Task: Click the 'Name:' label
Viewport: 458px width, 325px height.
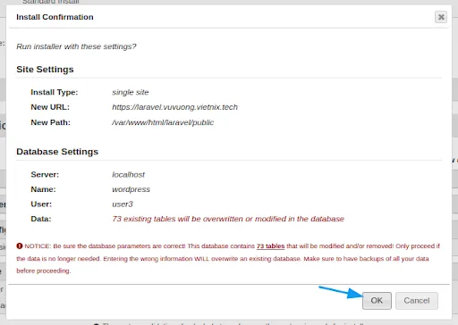Action: 43,189
